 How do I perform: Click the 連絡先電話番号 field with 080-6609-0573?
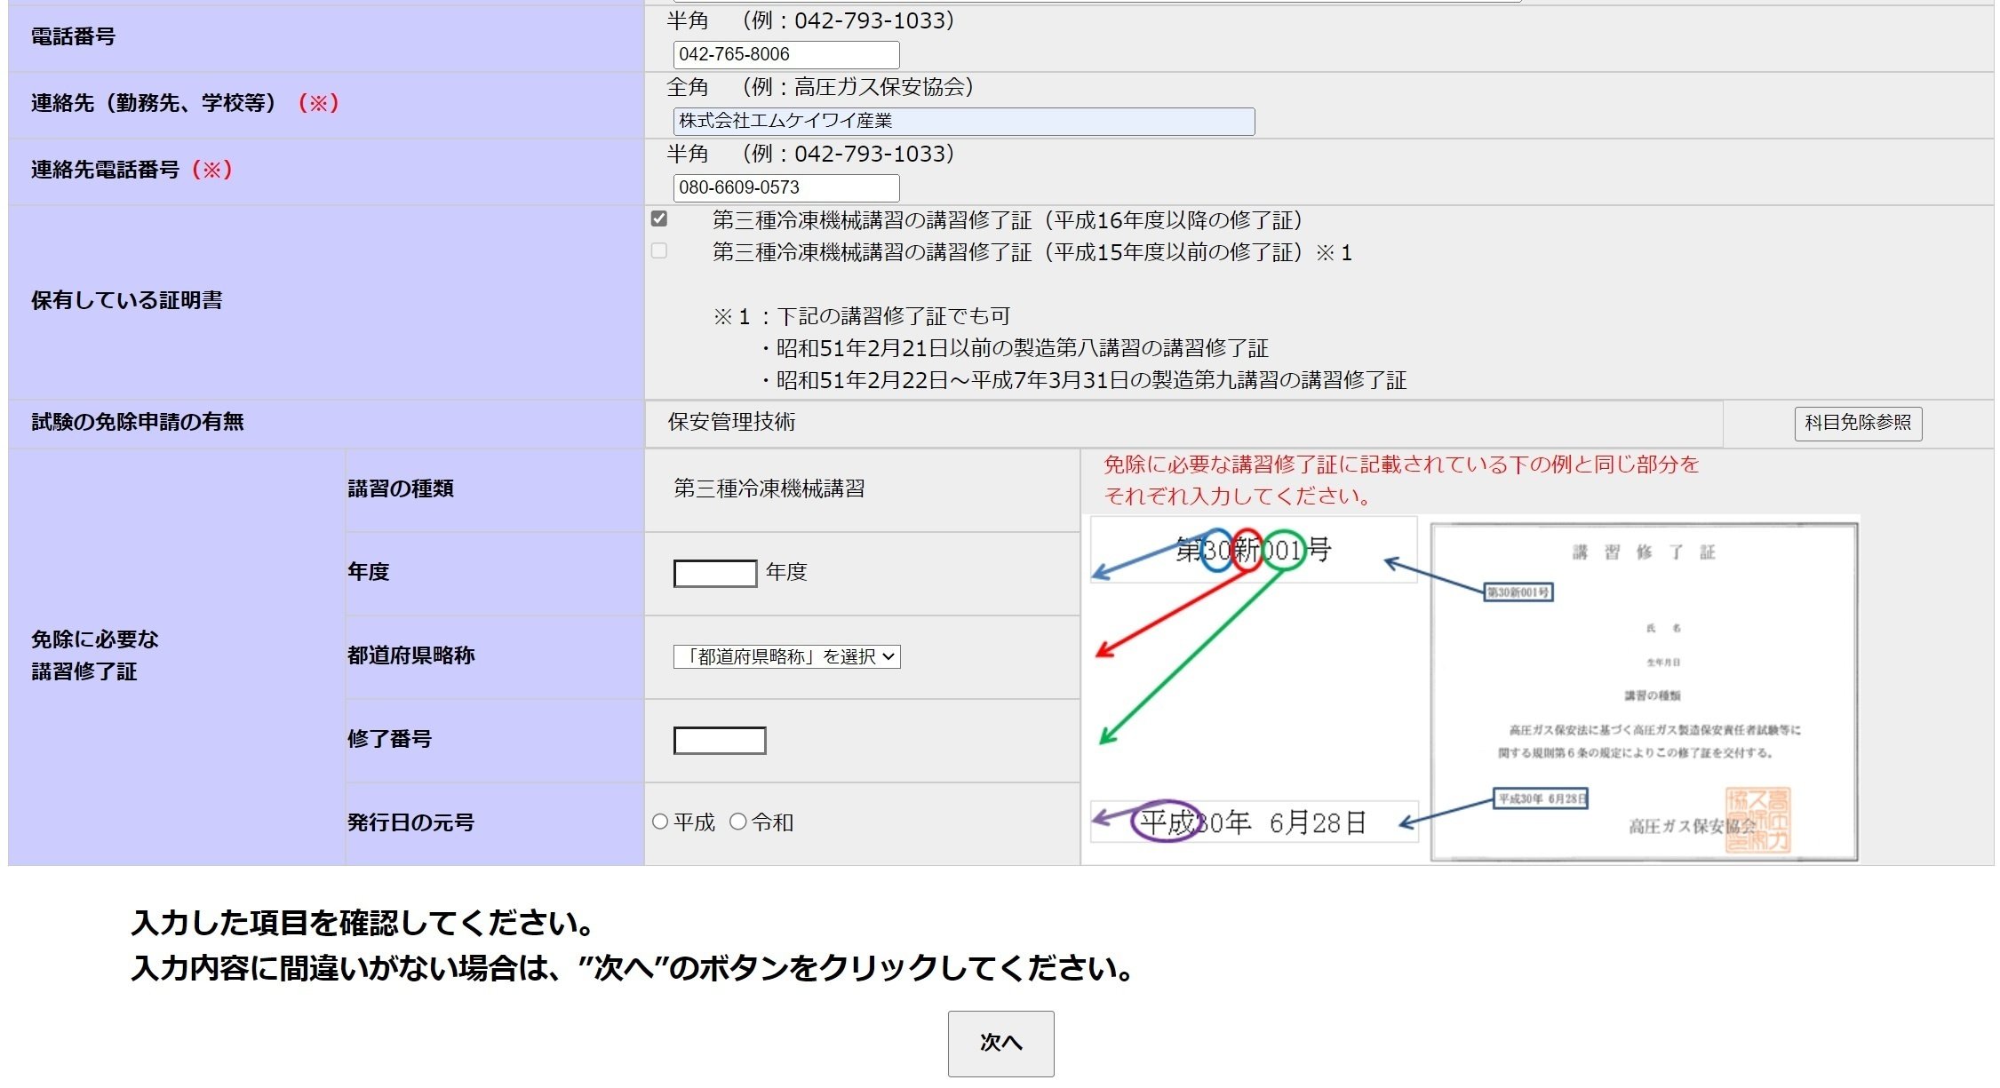tap(785, 187)
